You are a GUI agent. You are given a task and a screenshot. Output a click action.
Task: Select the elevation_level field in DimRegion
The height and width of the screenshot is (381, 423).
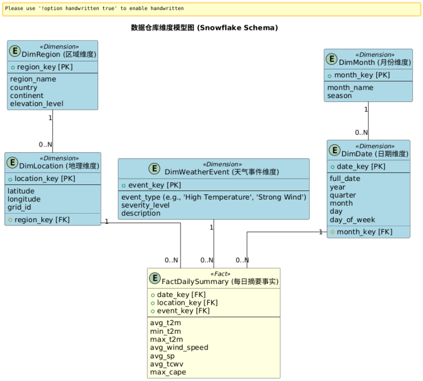coord(37,104)
